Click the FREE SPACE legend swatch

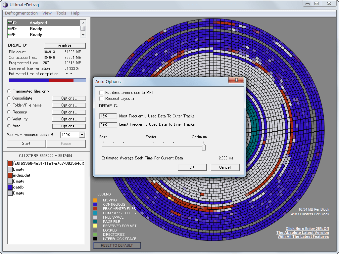(x=95, y=217)
